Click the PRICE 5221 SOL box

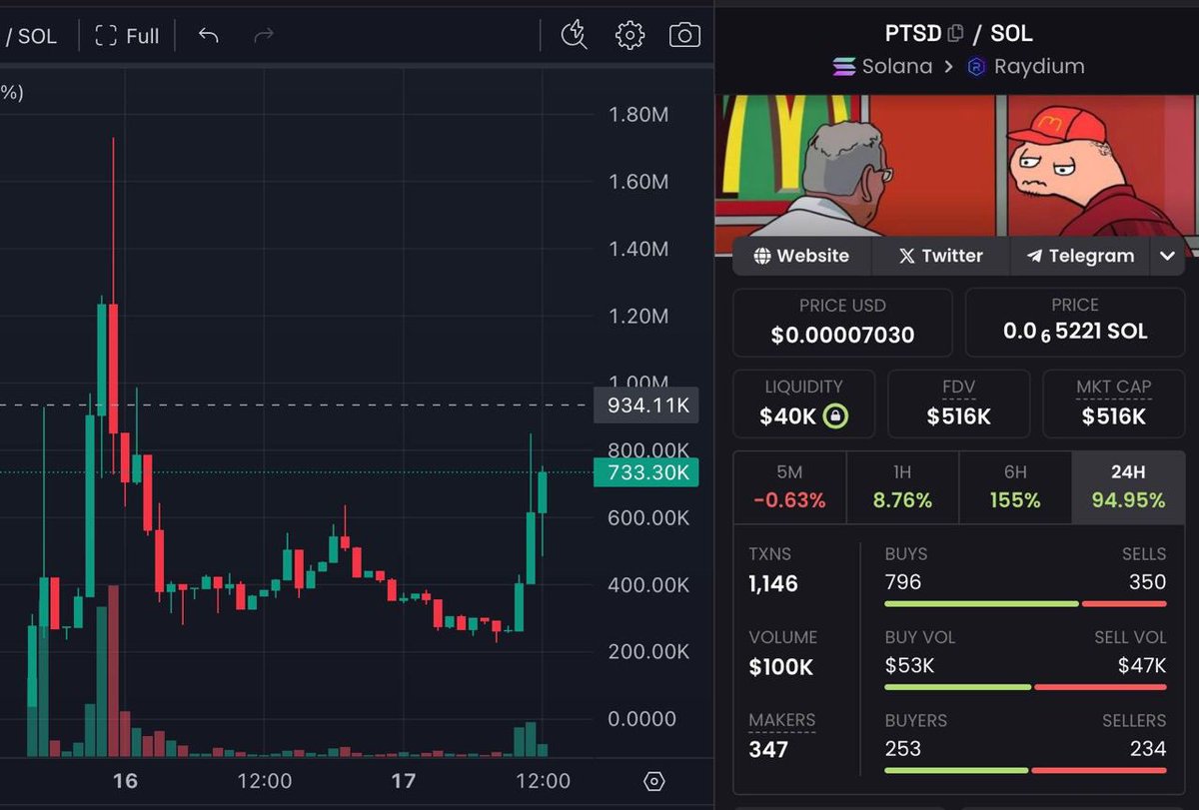point(1075,323)
